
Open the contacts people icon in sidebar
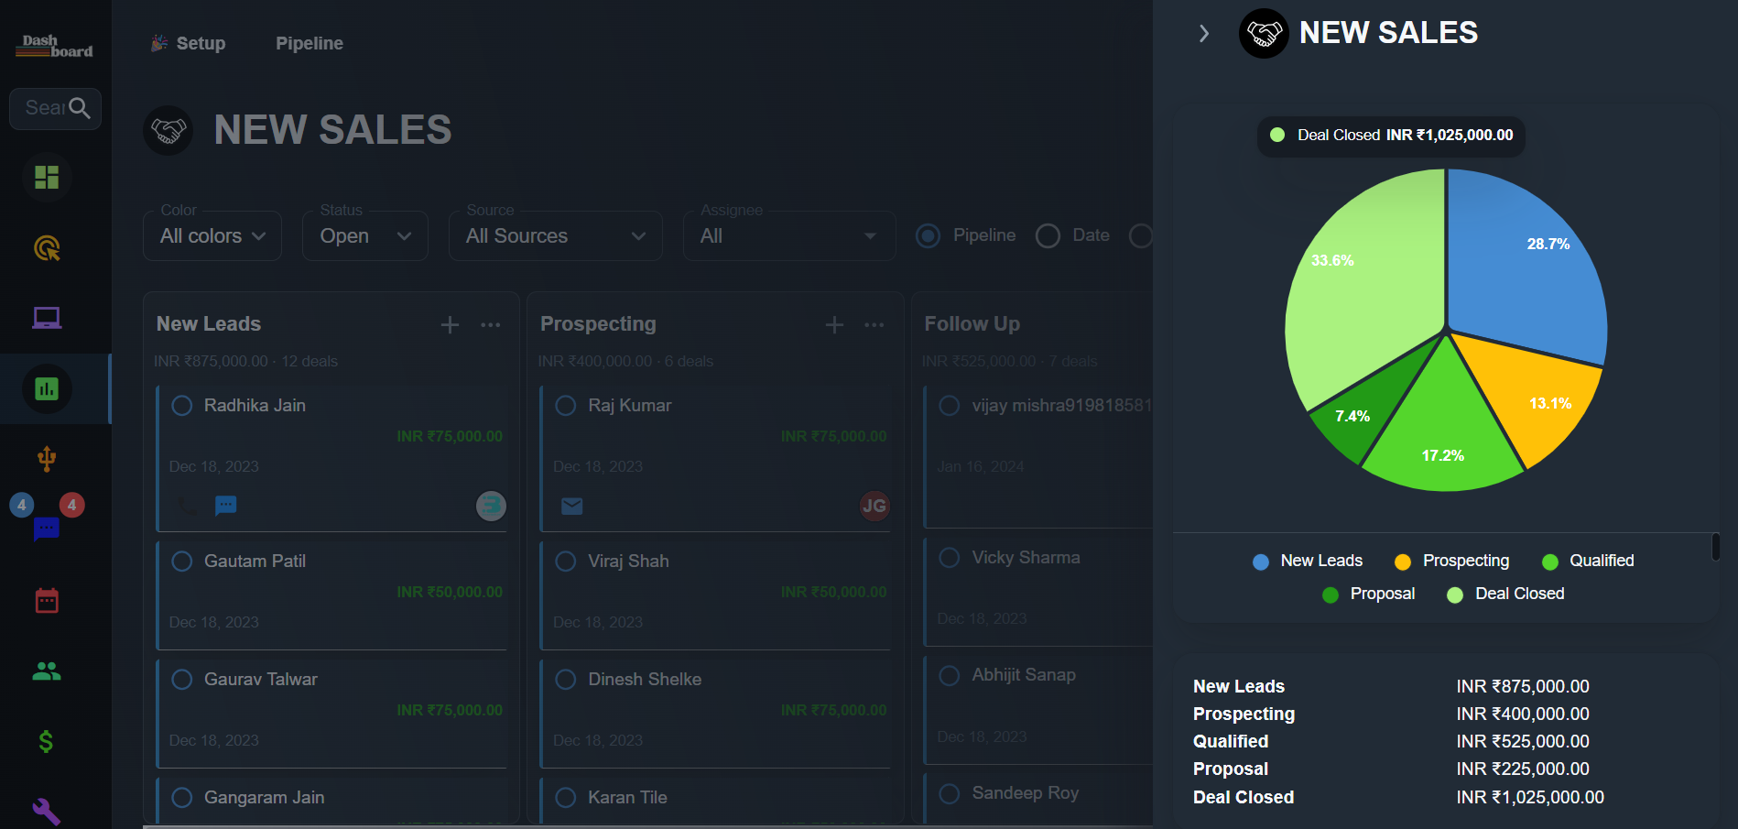(47, 671)
